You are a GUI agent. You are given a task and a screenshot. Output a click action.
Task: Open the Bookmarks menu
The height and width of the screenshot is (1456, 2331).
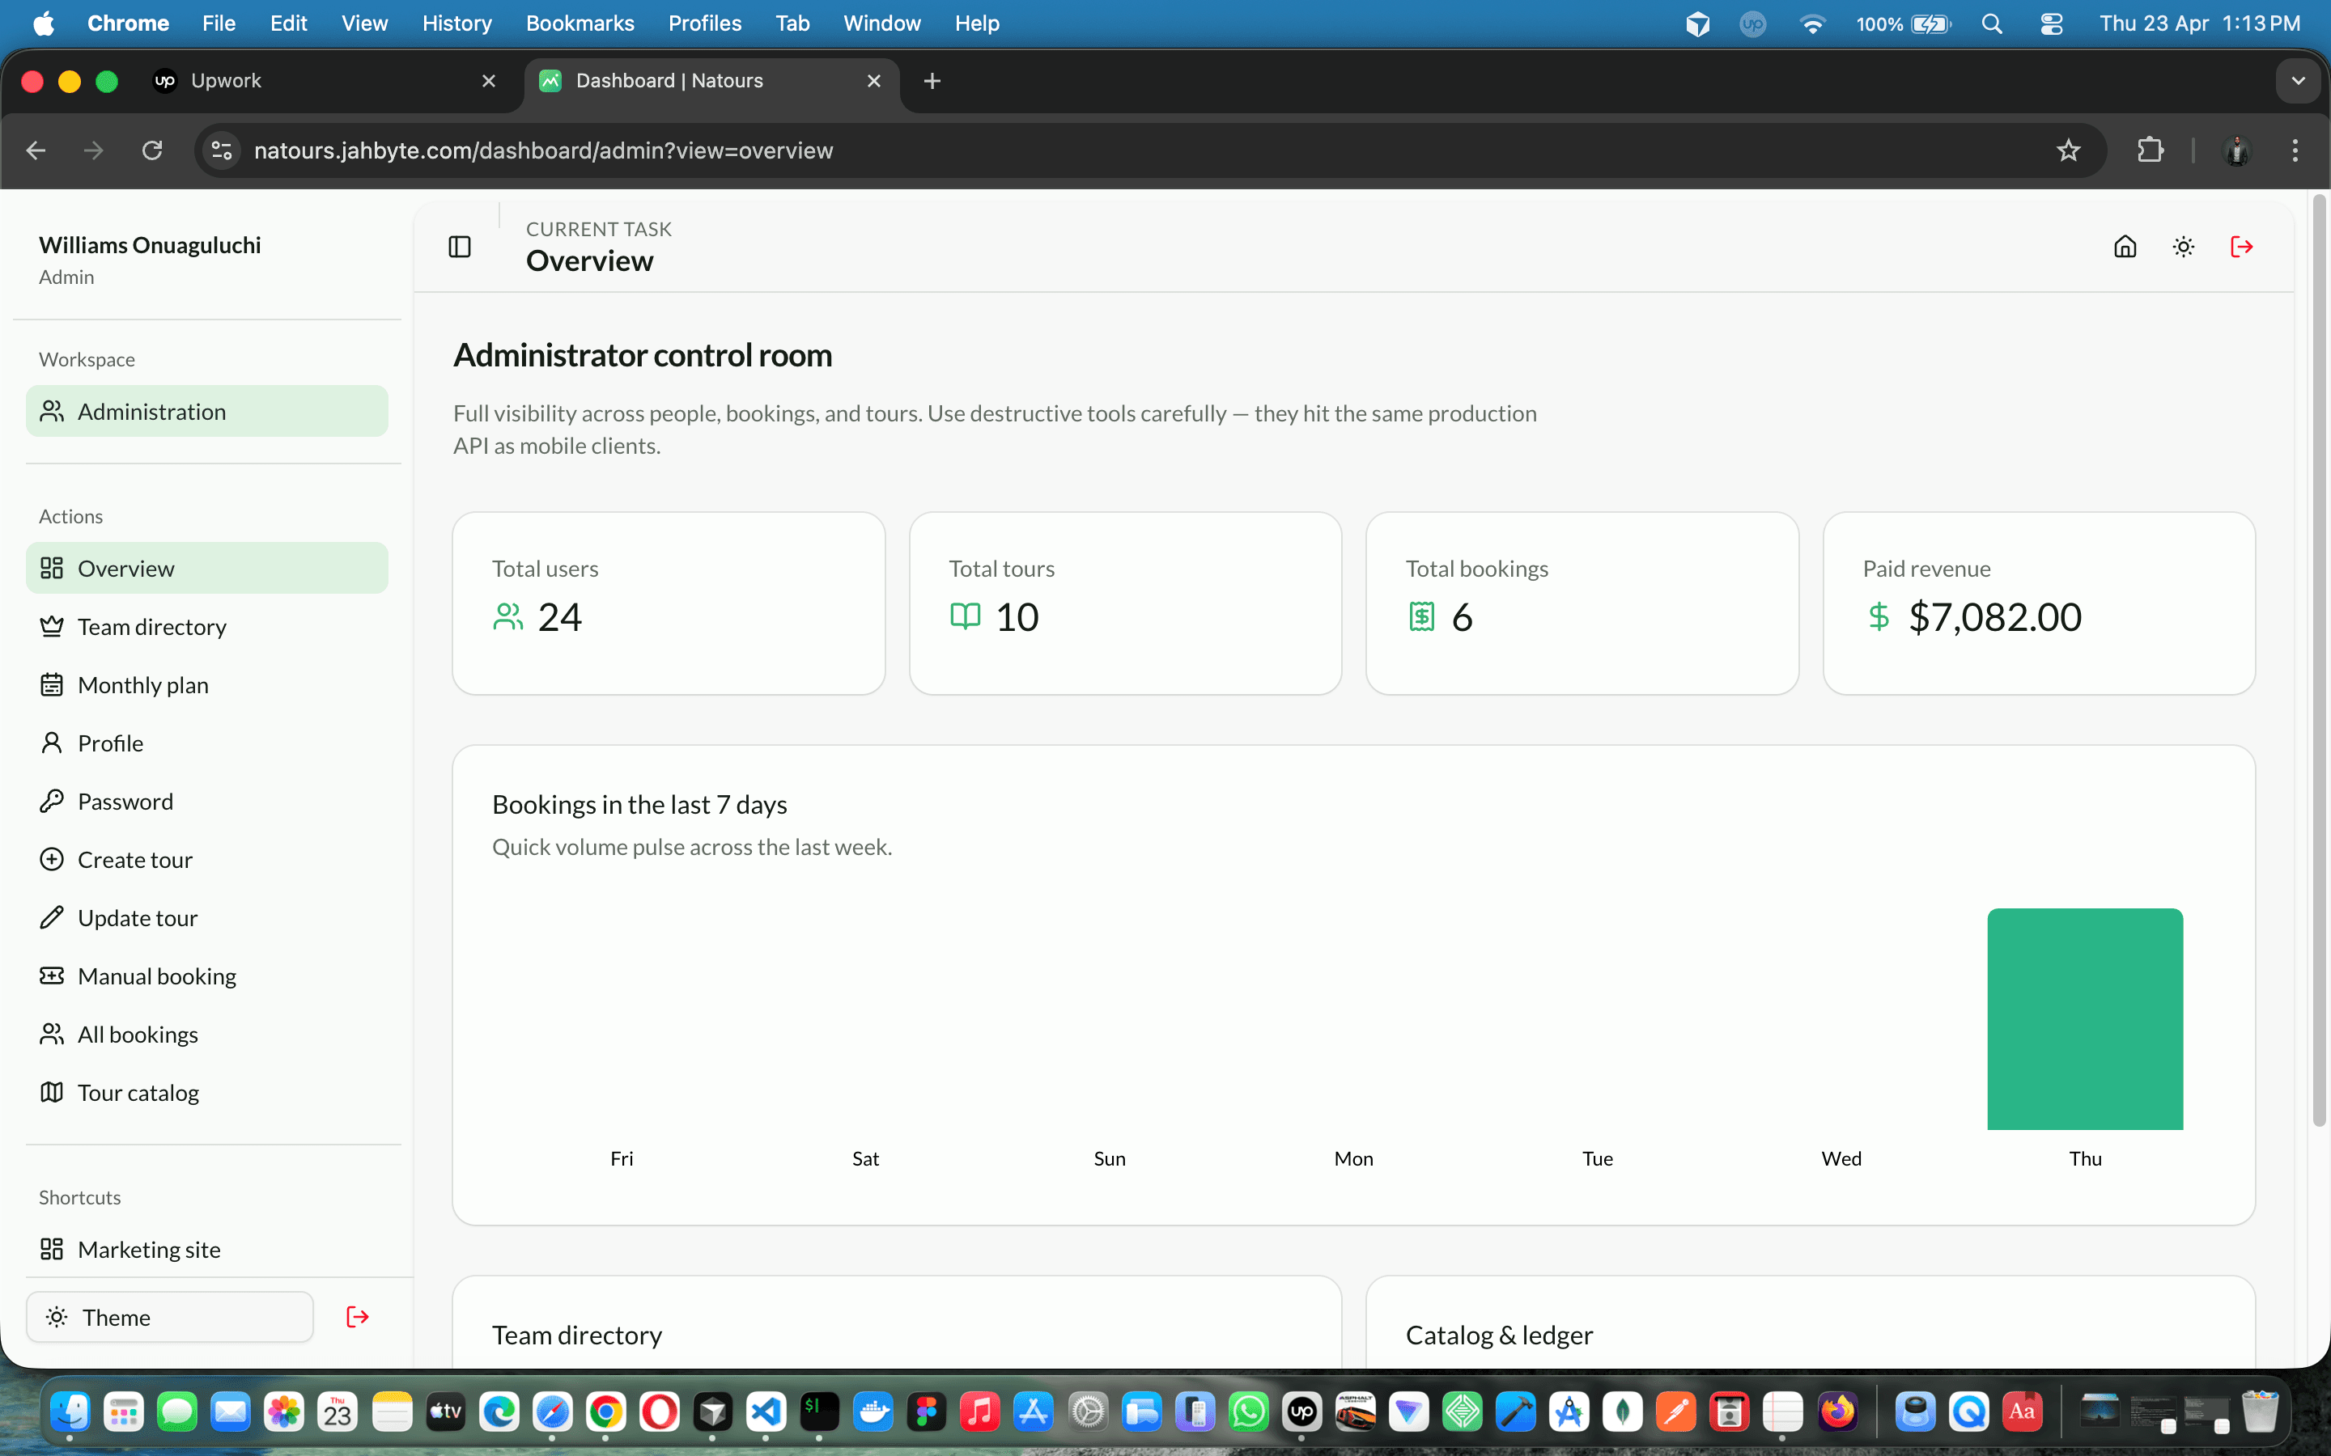(x=580, y=23)
